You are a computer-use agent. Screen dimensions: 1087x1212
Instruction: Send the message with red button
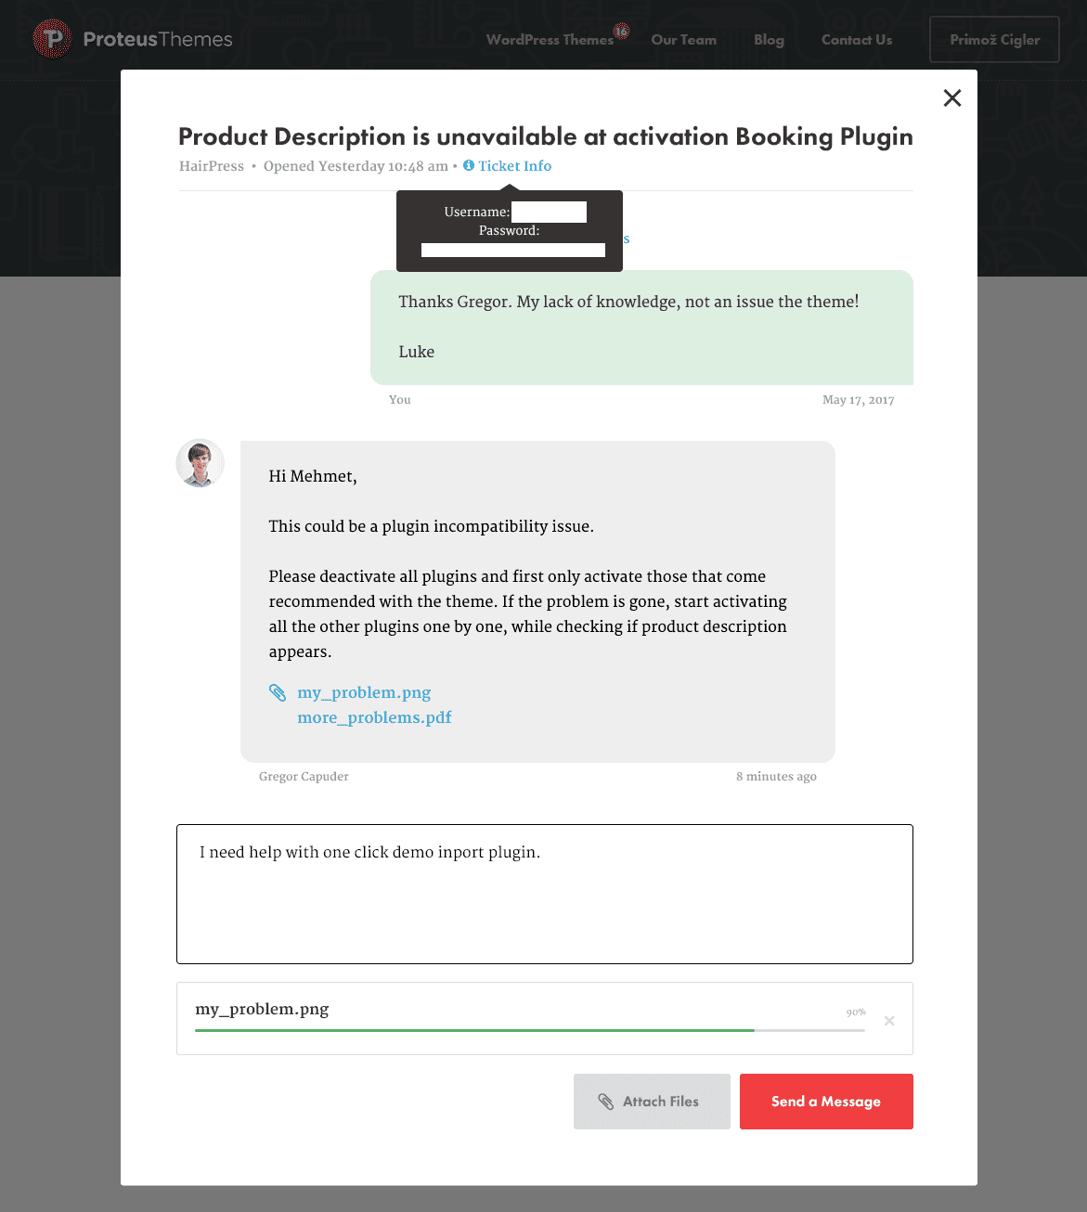[826, 1102]
